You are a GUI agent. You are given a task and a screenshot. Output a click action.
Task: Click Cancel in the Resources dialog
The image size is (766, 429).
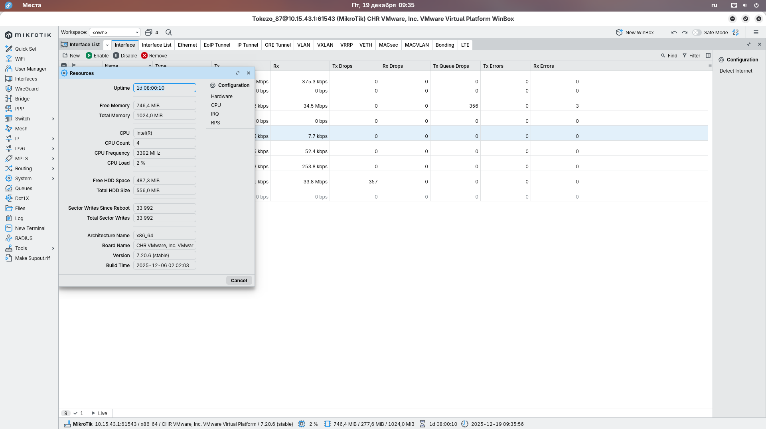click(x=239, y=280)
